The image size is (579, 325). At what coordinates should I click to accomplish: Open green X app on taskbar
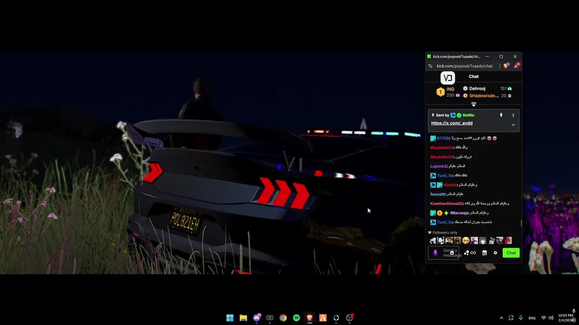(x=270, y=318)
